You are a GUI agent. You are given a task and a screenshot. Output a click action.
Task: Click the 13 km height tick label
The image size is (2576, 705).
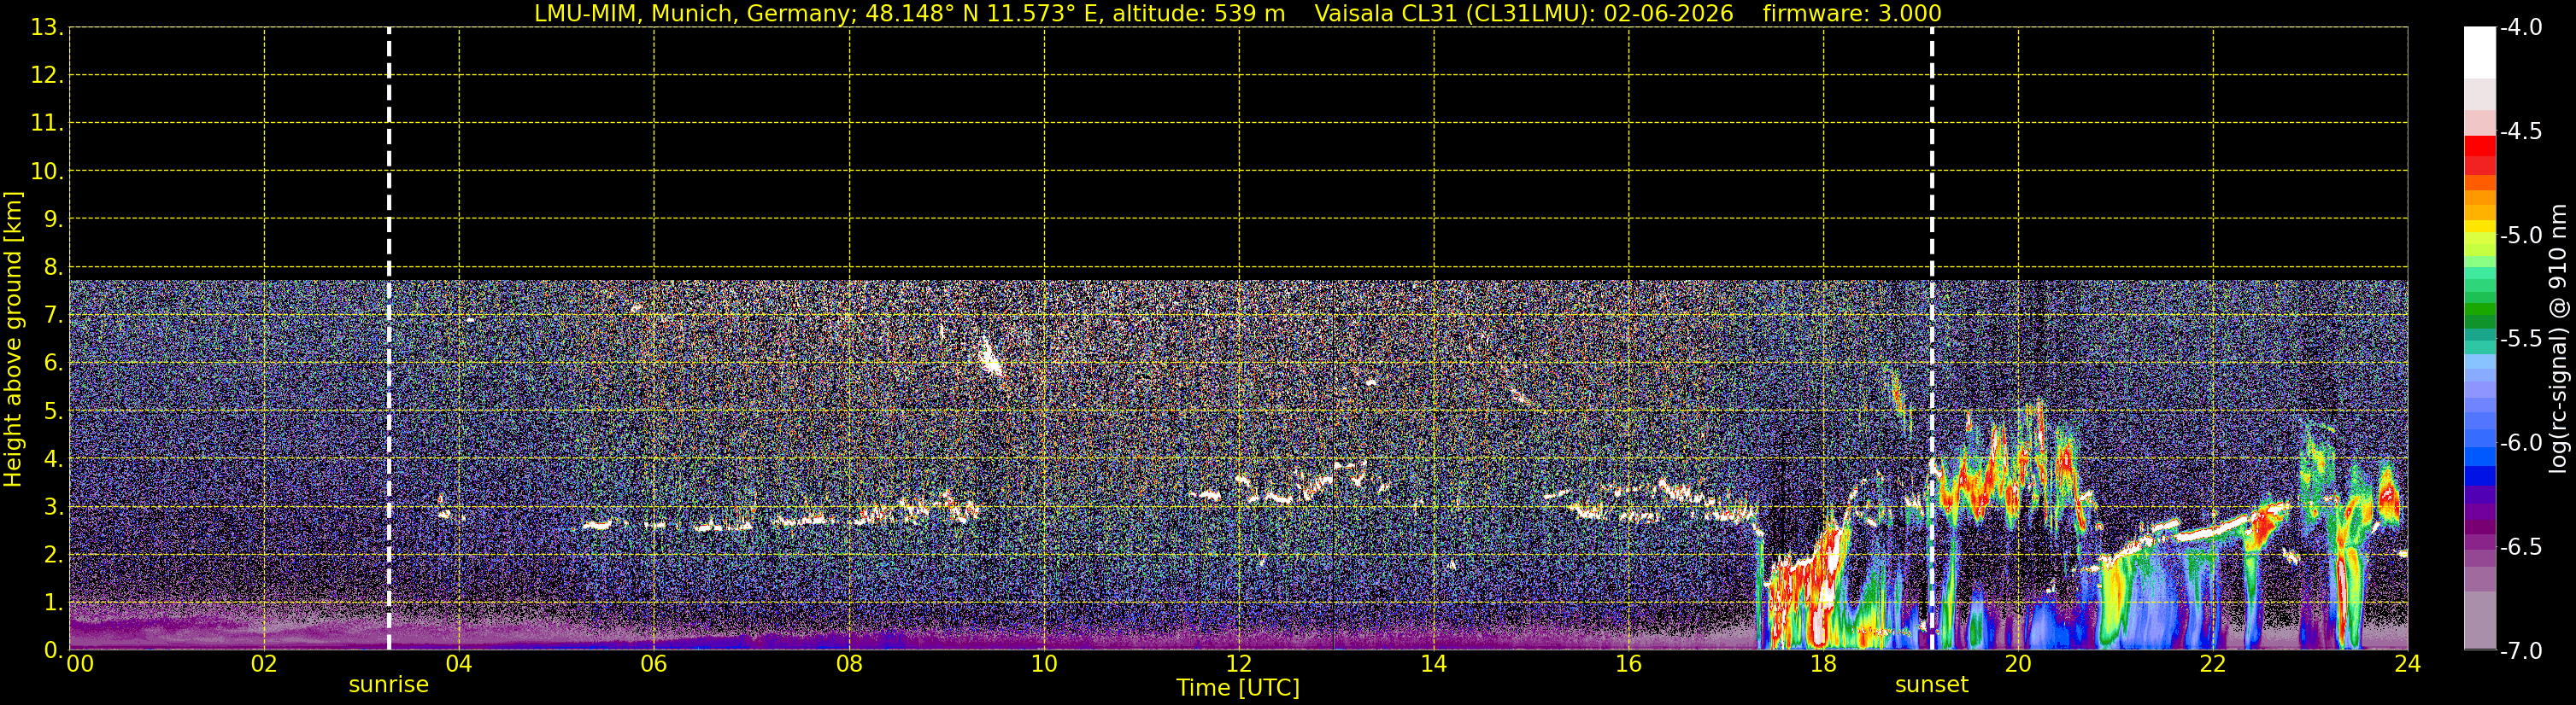tap(46, 28)
